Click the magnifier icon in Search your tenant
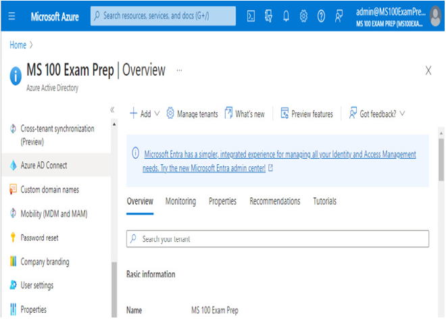The image size is (446, 331). [x=133, y=238]
